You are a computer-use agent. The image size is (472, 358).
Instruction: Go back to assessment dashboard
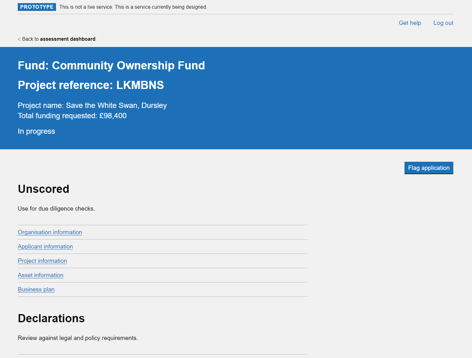58,39
